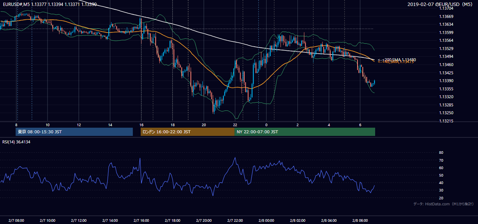478x224 pixels.
Task: Click the 2/8 06:00 date label
Action: pos(360,221)
